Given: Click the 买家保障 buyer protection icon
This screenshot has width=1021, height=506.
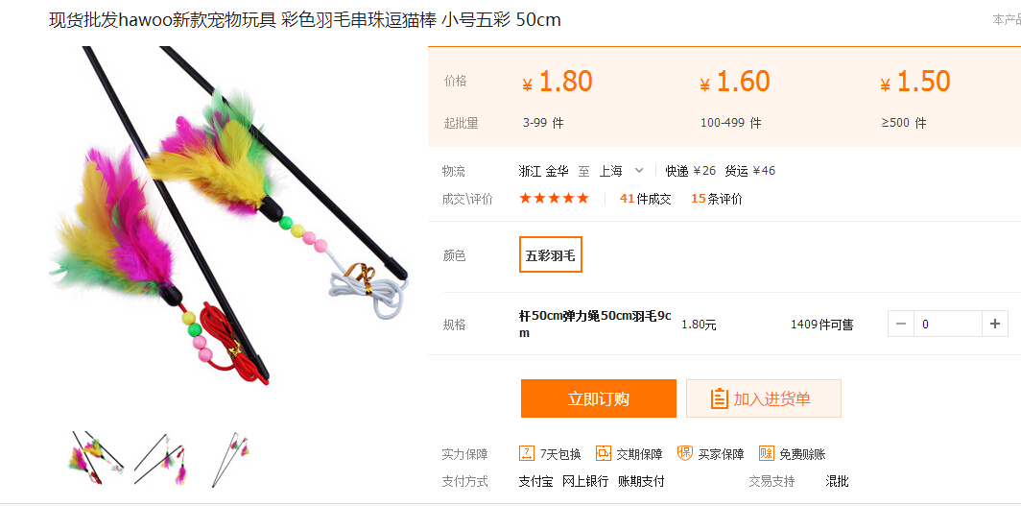Looking at the screenshot, I should click(685, 453).
